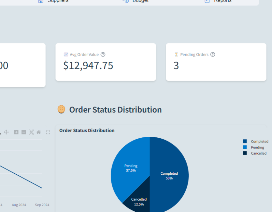Zoom out using the minus chart icon
The width and height of the screenshot is (272, 212).
point(24,132)
